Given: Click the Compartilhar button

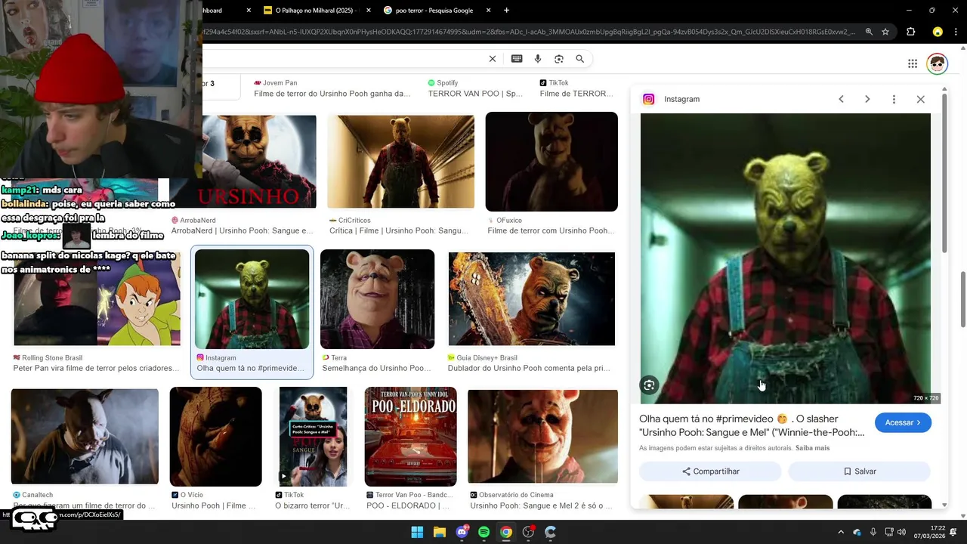Looking at the screenshot, I should click(x=710, y=471).
